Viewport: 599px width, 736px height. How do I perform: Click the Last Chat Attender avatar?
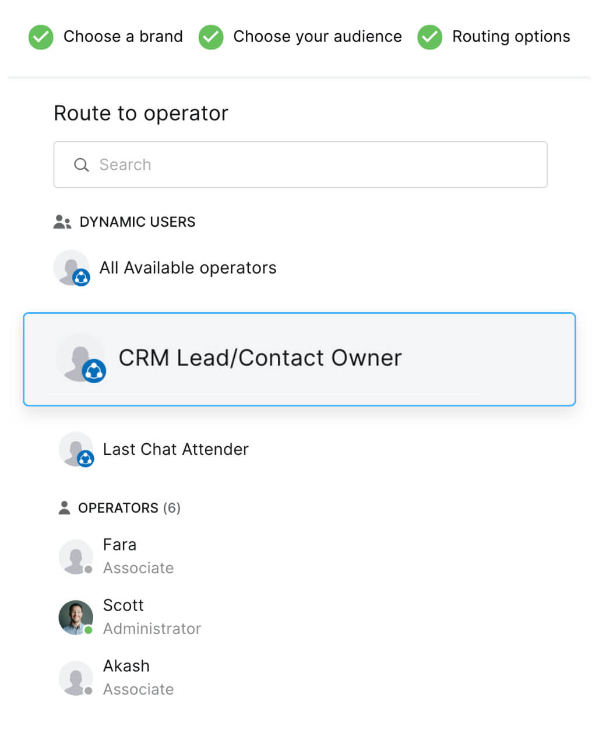(76, 450)
